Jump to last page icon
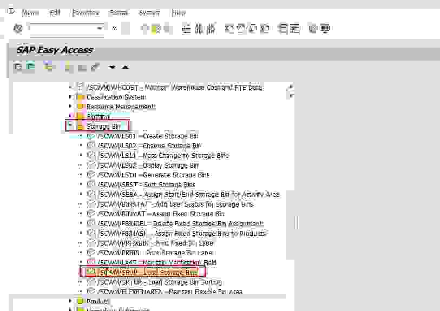440x311 pixels. click(x=264, y=28)
